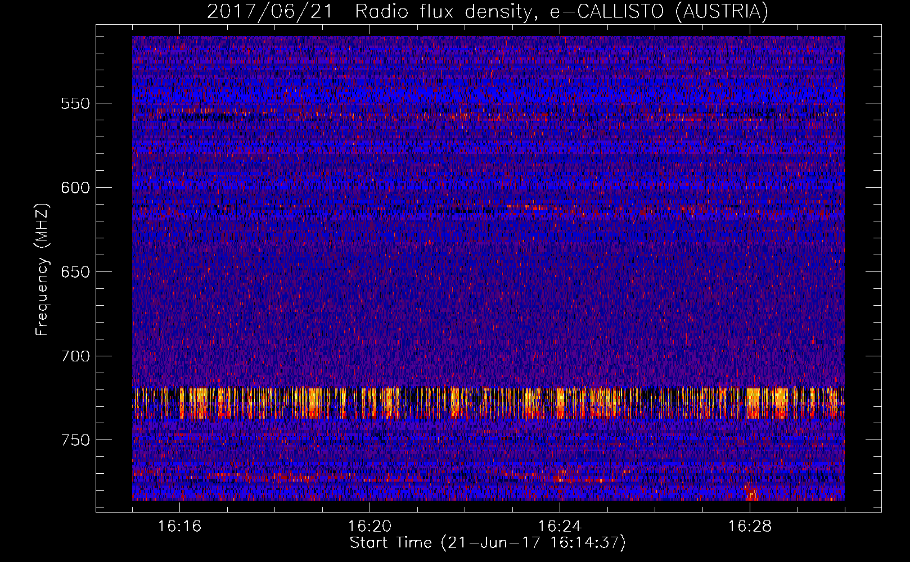This screenshot has width=910, height=562.
Task: Click the 16:16 time tick label
Action: pos(179,527)
